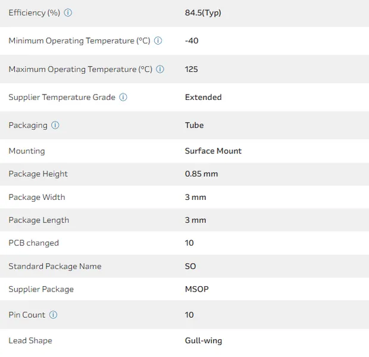Select the 84.5(Typ) efficiency value

point(203,12)
